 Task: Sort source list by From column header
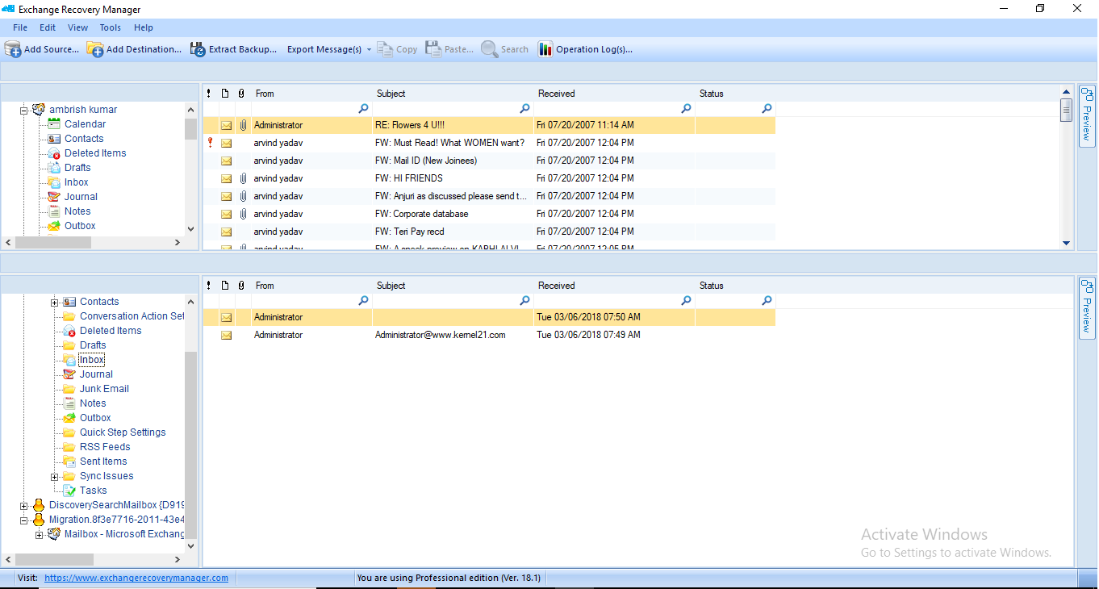[x=311, y=94]
